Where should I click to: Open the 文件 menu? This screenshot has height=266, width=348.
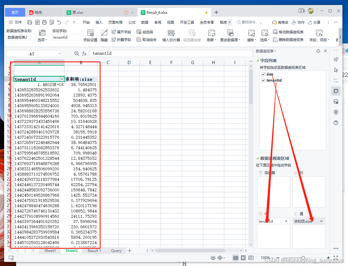tap(15, 22)
